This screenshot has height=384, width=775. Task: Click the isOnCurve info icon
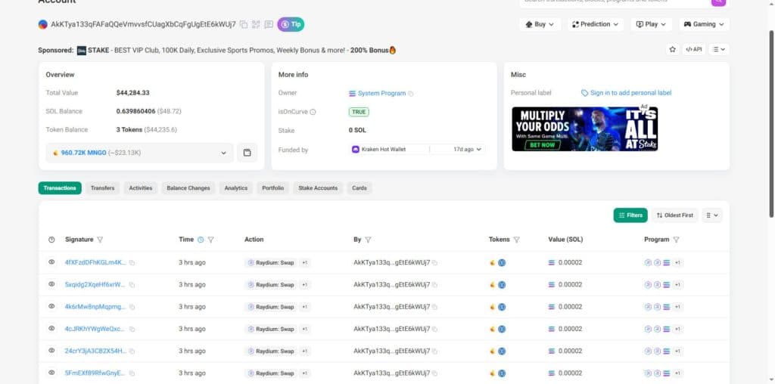(313, 112)
